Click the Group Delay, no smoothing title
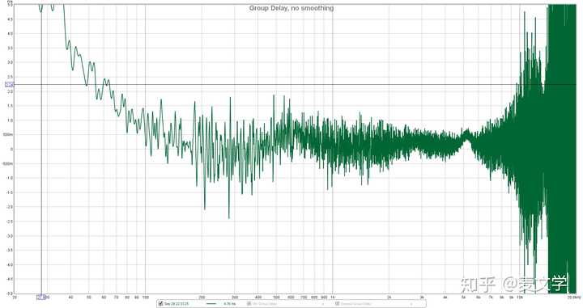 291,8
